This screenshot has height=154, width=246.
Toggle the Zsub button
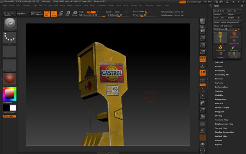117,12
